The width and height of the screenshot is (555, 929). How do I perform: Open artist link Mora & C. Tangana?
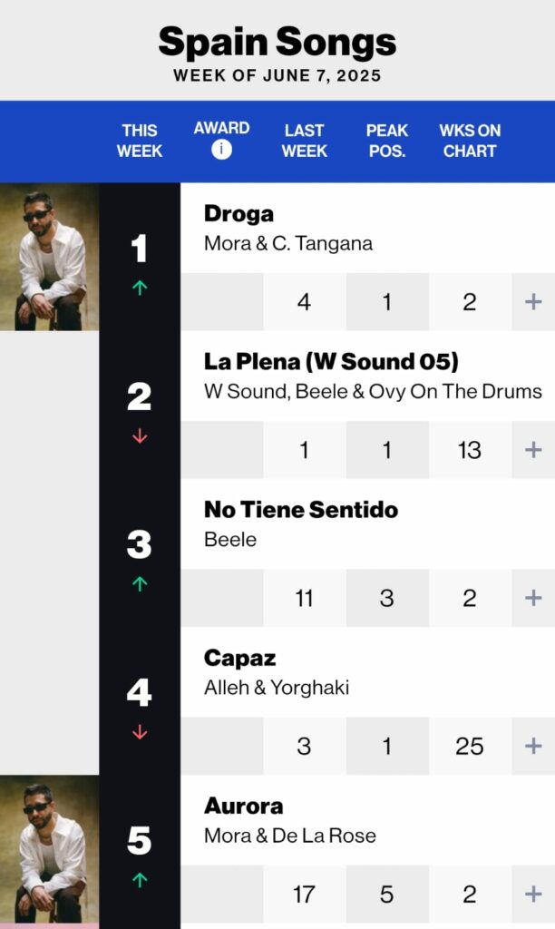[287, 243]
